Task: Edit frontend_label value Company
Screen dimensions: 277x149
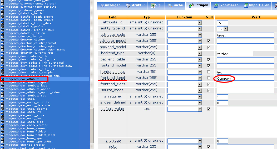Action: click(245, 79)
